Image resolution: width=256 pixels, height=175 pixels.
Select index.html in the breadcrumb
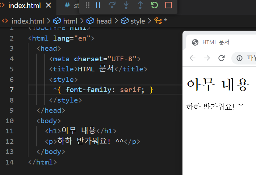click(28, 21)
